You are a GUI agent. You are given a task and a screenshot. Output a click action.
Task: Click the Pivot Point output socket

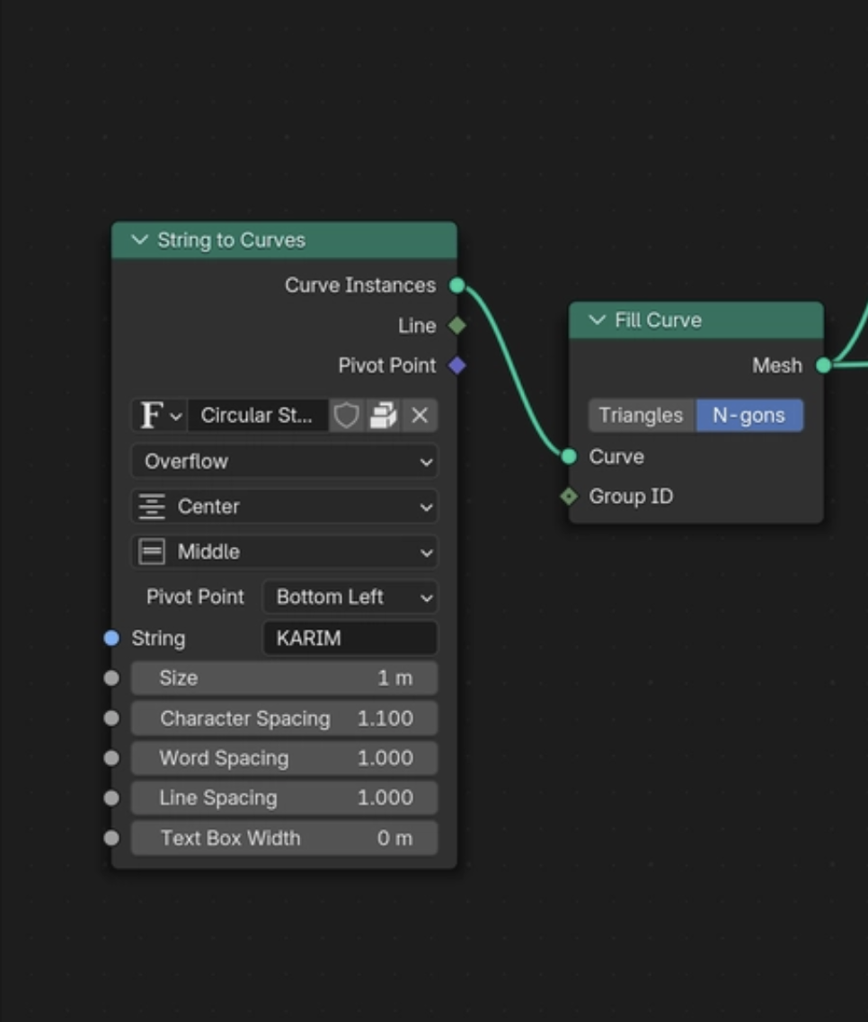click(457, 366)
